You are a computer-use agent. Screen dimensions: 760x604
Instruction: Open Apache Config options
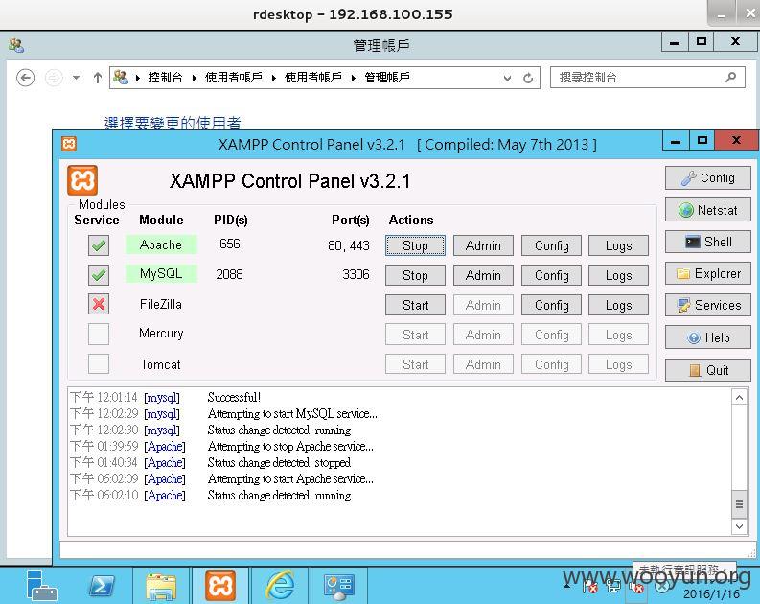point(551,245)
